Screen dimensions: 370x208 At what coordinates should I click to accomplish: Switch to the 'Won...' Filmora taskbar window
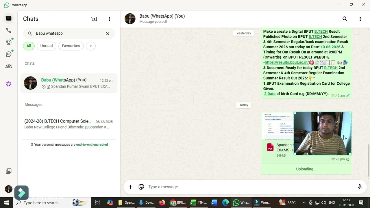pos(262,203)
